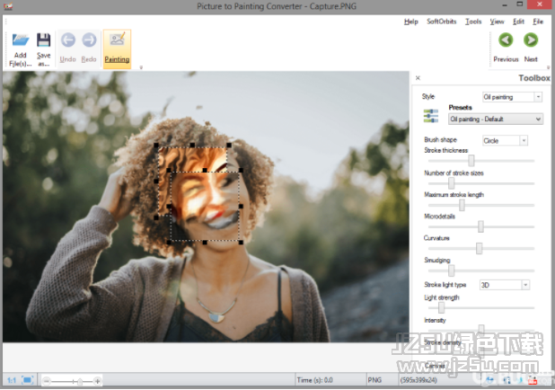
Task: Open the Help menu
Action: click(411, 22)
